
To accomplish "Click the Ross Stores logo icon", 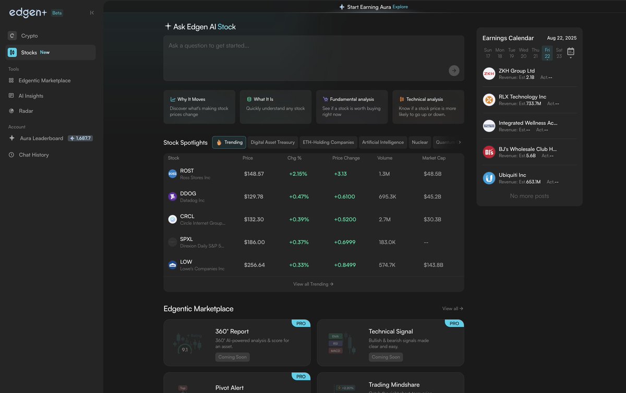I will [173, 174].
